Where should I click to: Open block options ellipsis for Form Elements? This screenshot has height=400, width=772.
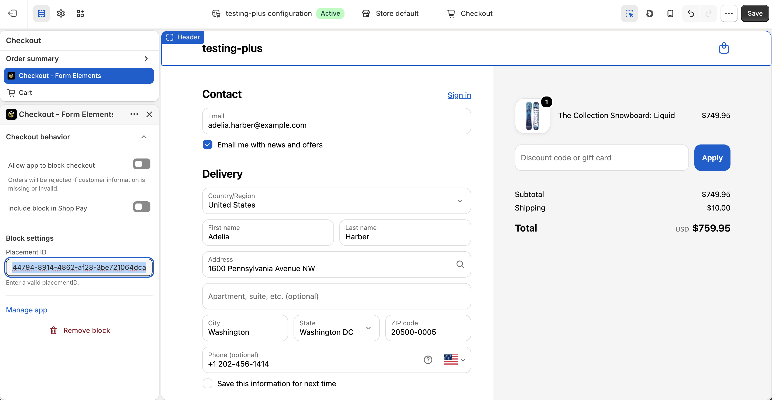(x=134, y=114)
